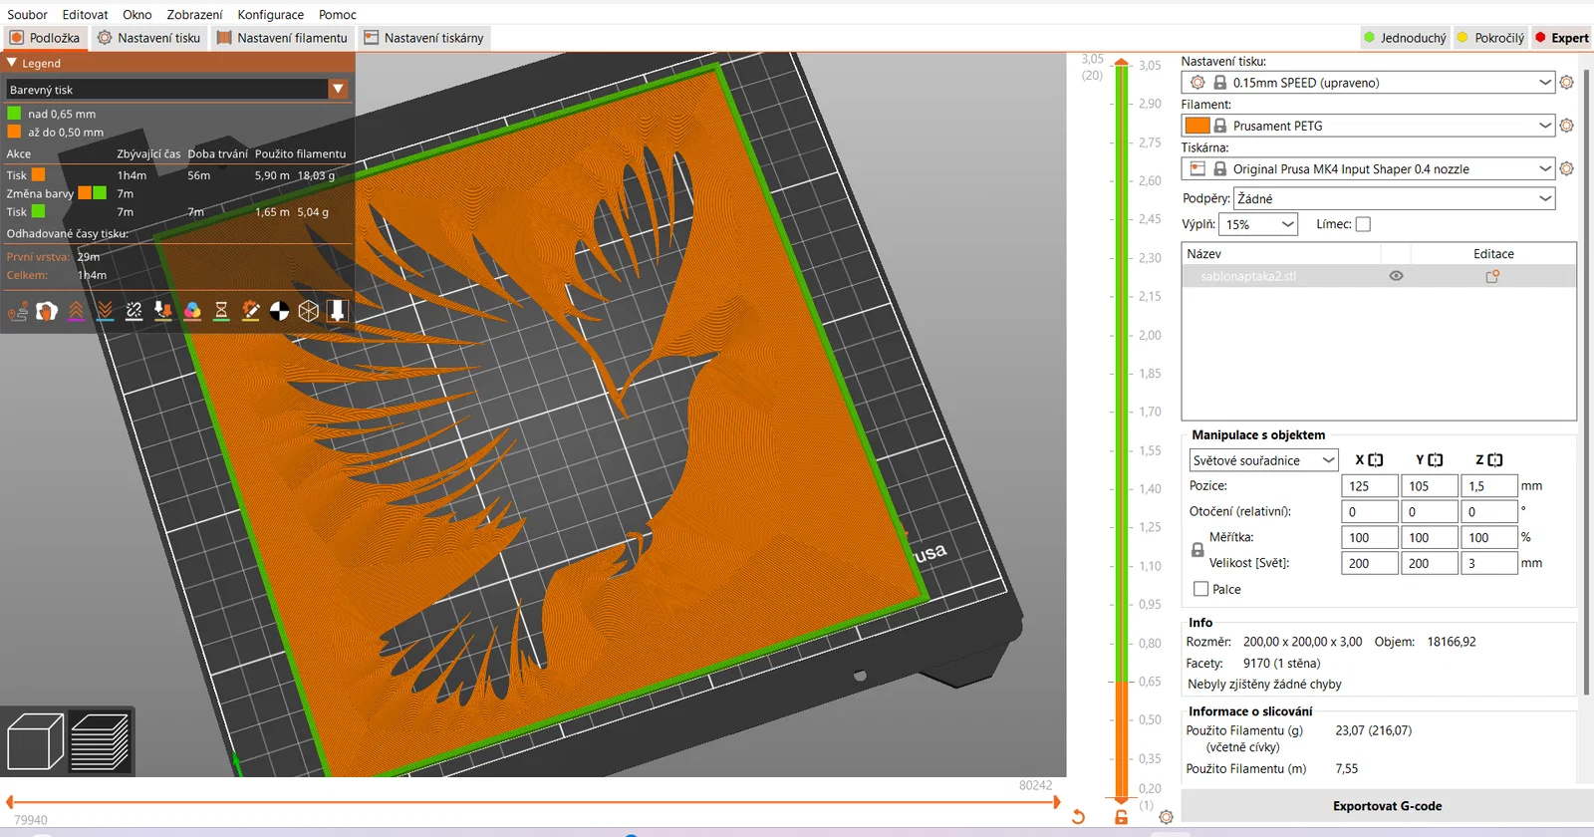Click the Pozice X field with 125
The image size is (1594, 837).
(1370, 486)
